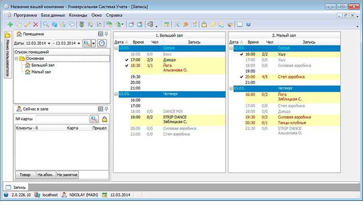Image resolution: width=363 pixels, height=205 pixels.
Task: Click the checkmark on 18:30 Йога row
Action: click(127, 65)
